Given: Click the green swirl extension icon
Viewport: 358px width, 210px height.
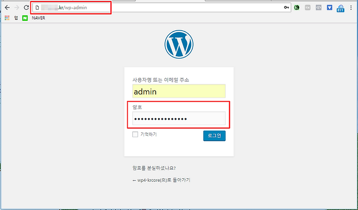Looking at the screenshot, I should (296, 8).
